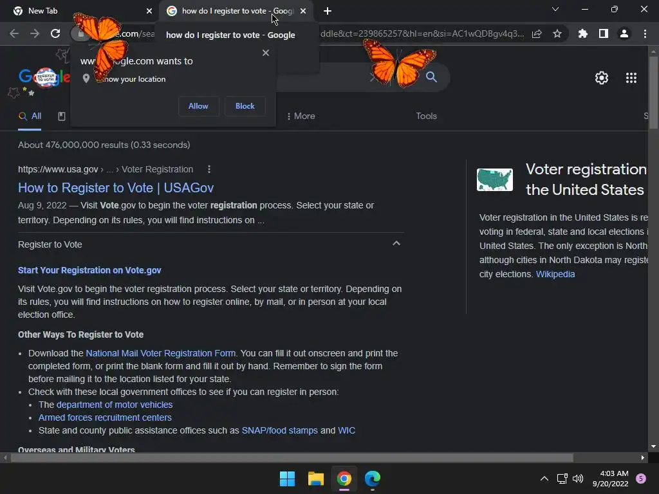The height and width of the screenshot is (494, 659).
Task: Click the address bar URL text
Action: click(x=422, y=33)
